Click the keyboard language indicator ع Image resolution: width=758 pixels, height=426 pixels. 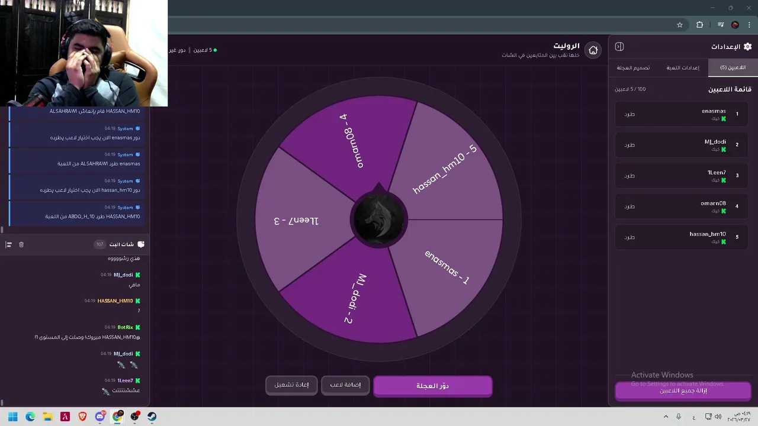tap(694, 417)
